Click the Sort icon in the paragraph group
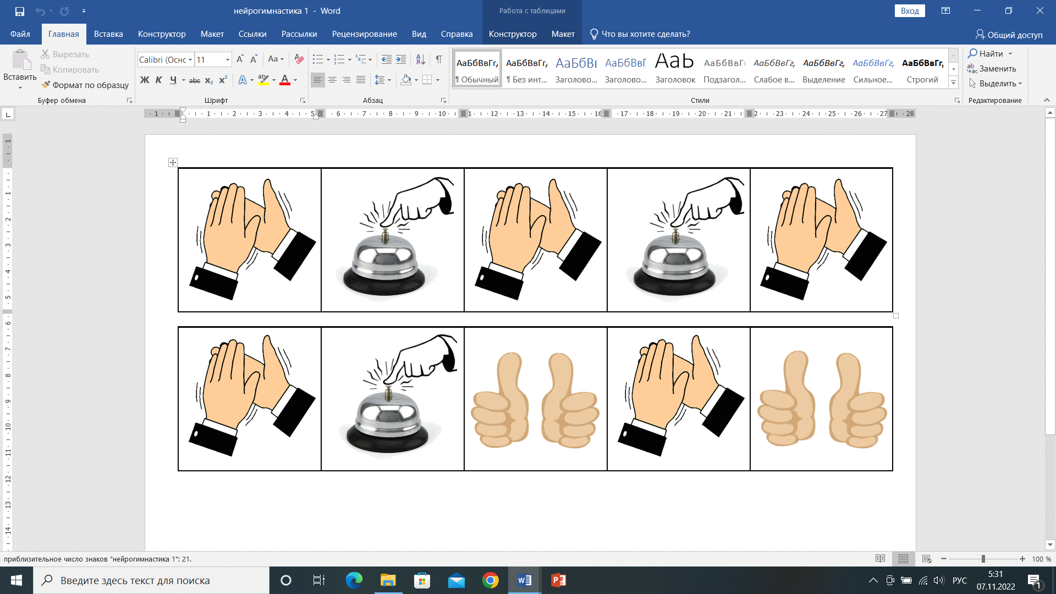The image size is (1056, 594). [x=420, y=59]
